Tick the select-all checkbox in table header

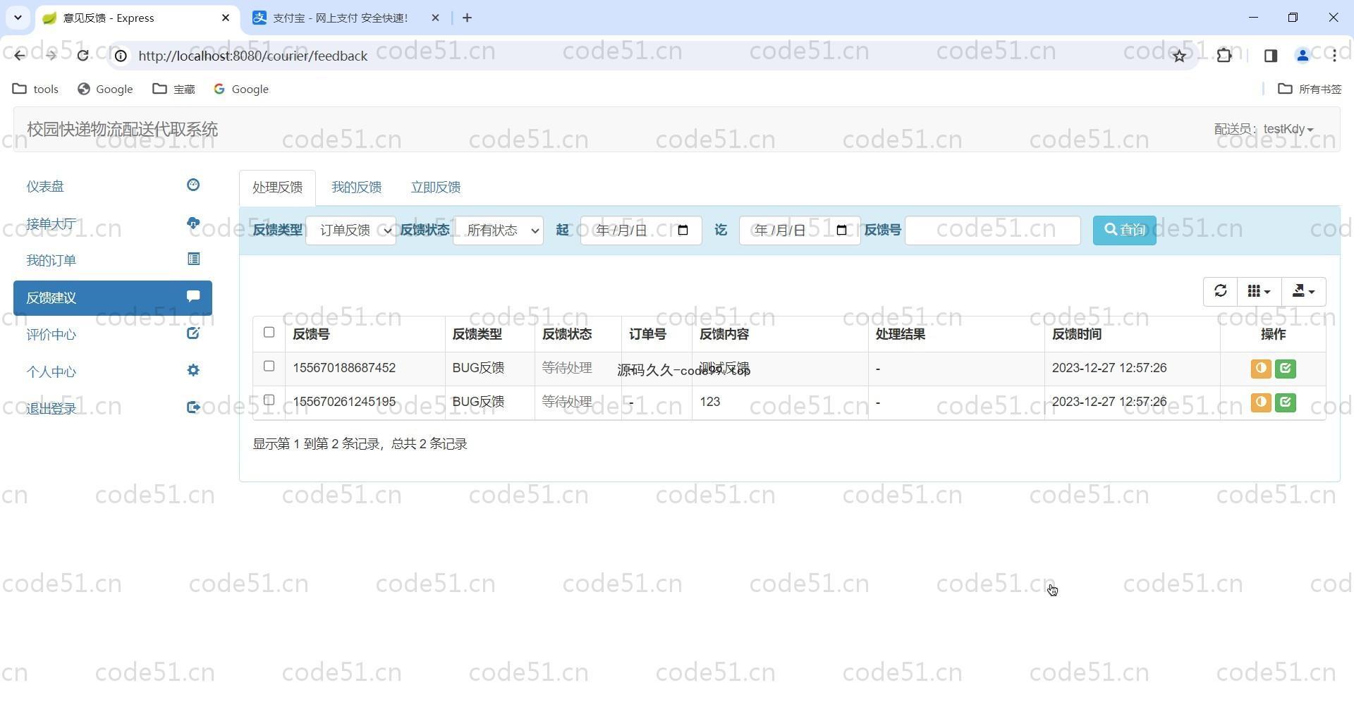pyautogui.click(x=269, y=333)
